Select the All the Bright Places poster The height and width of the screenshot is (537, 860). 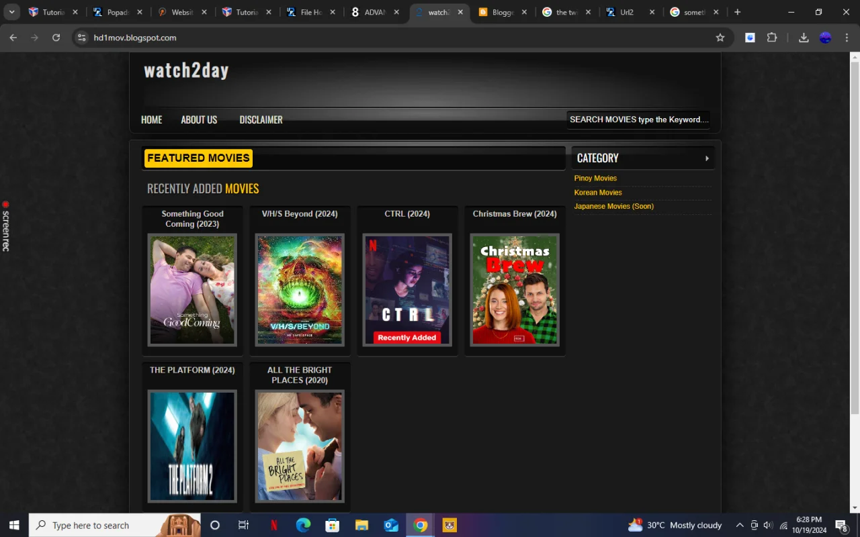300,446
